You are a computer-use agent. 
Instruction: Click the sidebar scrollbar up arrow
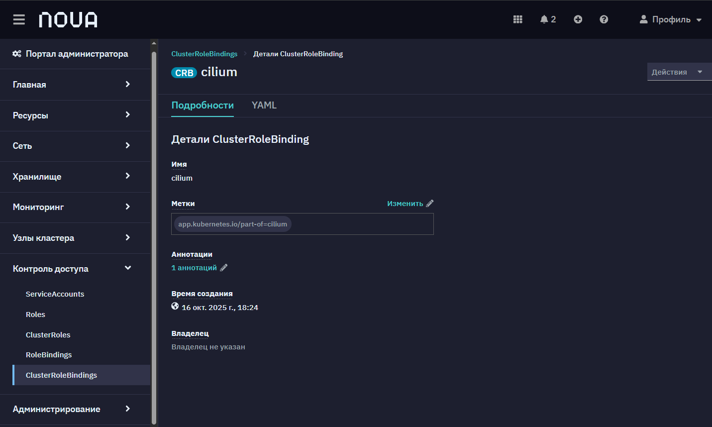[x=154, y=43]
